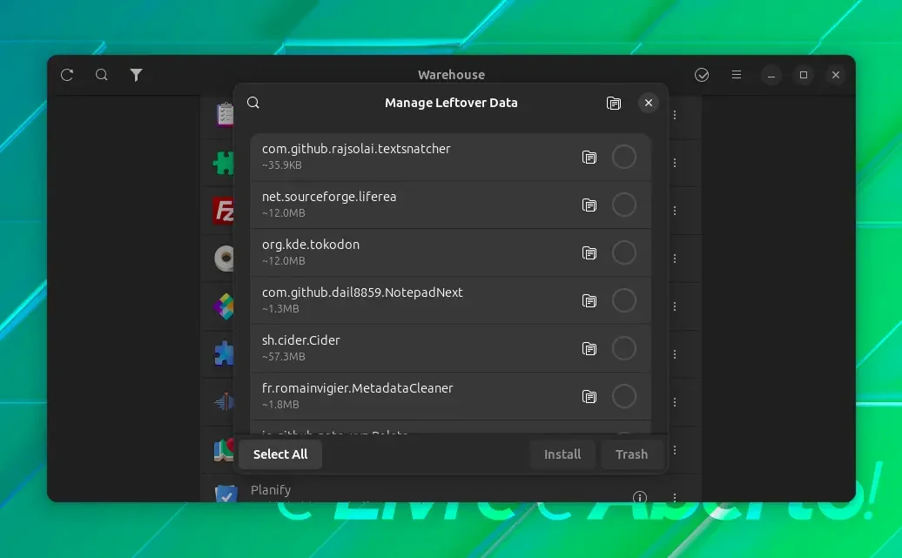The height and width of the screenshot is (558, 902).
Task: Open the leftover data folder in header
Action: tap(614, 103)
